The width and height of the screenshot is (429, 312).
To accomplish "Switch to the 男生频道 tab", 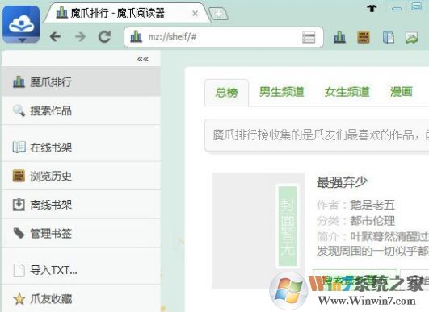I will (x=282, y=92).
